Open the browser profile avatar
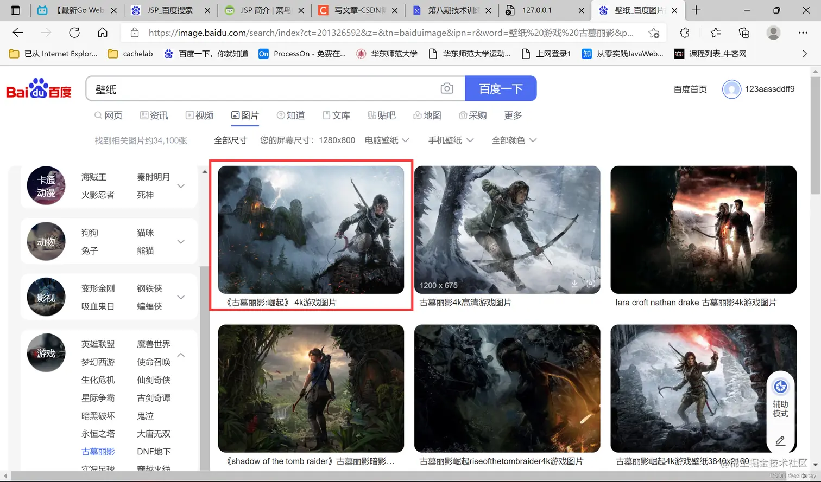Image resolution: width=821 pixels, height=482 pixels. pyautogui.click(x=773, y=33)
